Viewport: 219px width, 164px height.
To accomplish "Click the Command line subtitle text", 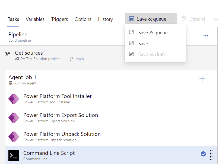I will [x=35, y=159].
